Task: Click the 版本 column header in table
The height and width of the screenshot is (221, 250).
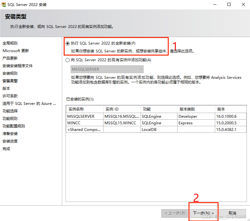Action: [231, 109]
